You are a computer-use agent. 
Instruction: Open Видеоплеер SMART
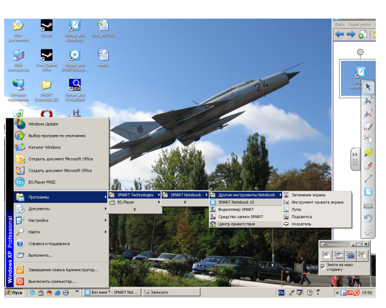click(246, 209)
